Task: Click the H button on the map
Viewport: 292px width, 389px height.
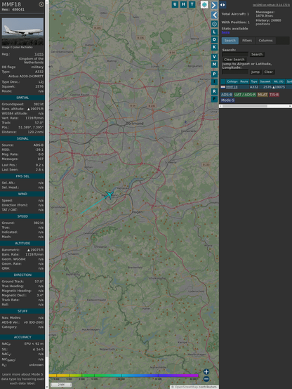Action: pyautogui.click(x=183, y=4)
